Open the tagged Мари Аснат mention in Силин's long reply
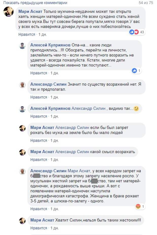The height and width of the screenshot is (235, 157). [79, 171]
